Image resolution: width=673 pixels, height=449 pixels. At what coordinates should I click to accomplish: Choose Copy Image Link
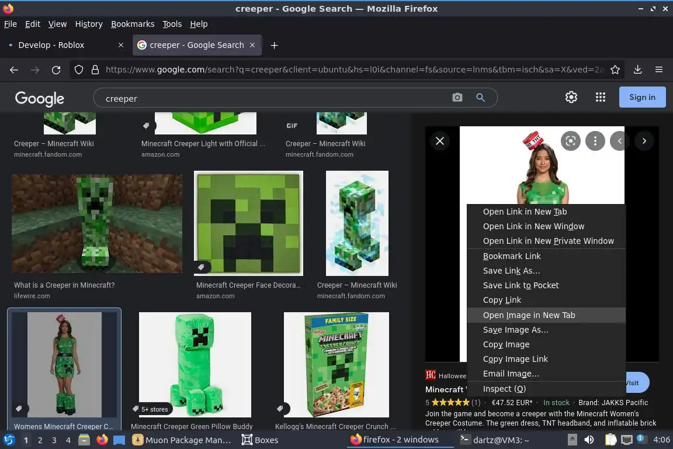tap(546, 359)
